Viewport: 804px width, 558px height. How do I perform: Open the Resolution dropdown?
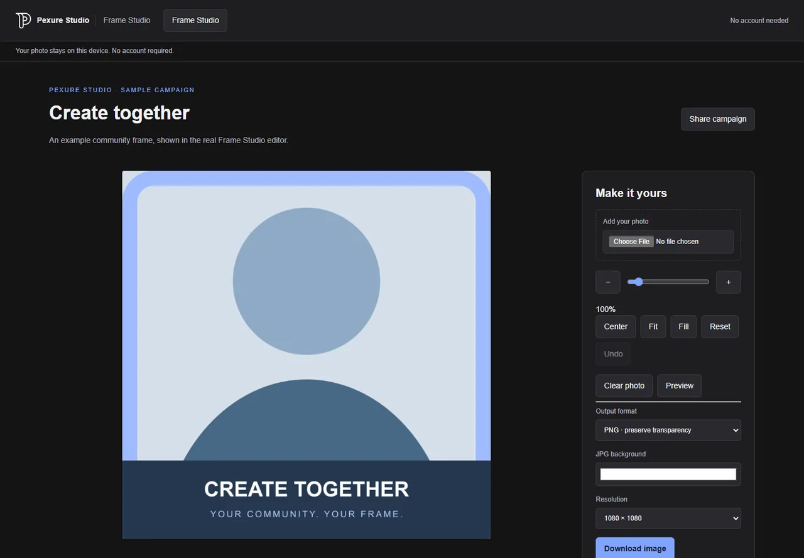668,518
